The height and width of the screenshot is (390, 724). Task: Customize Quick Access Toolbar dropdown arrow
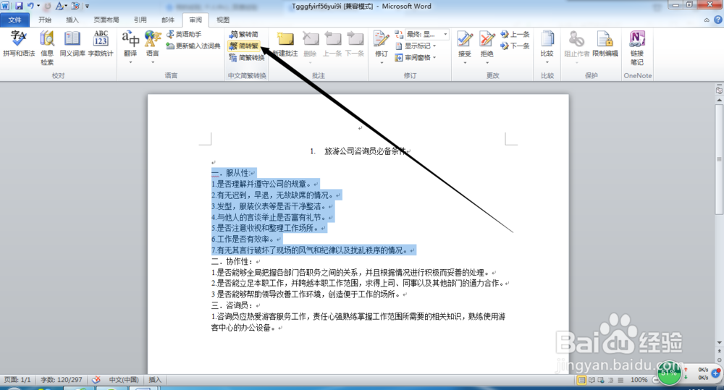(88, 7)
